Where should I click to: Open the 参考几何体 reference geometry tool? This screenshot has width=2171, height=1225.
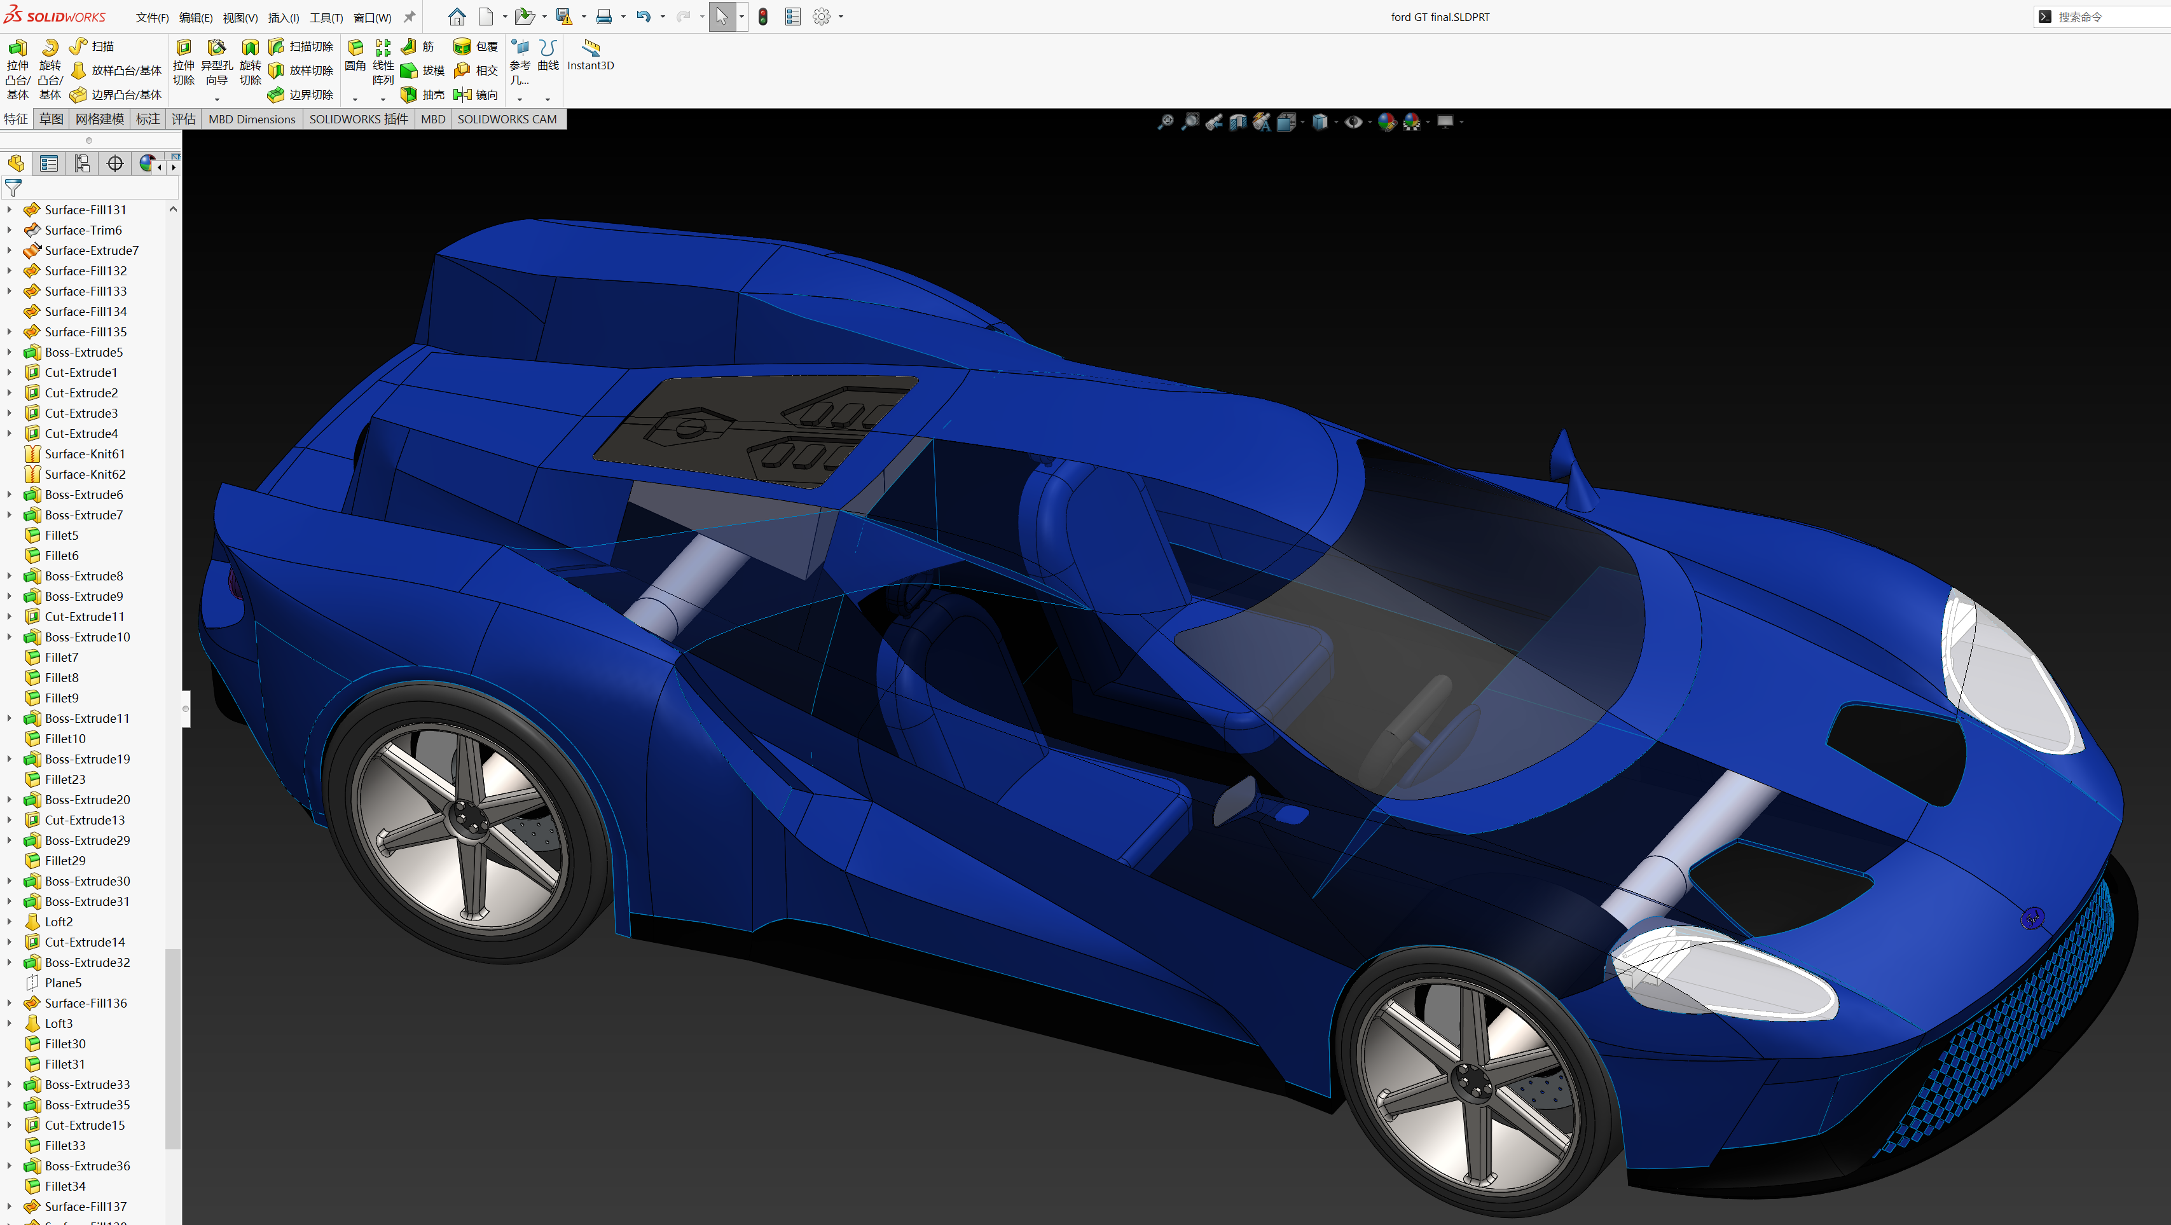(520, 63)
